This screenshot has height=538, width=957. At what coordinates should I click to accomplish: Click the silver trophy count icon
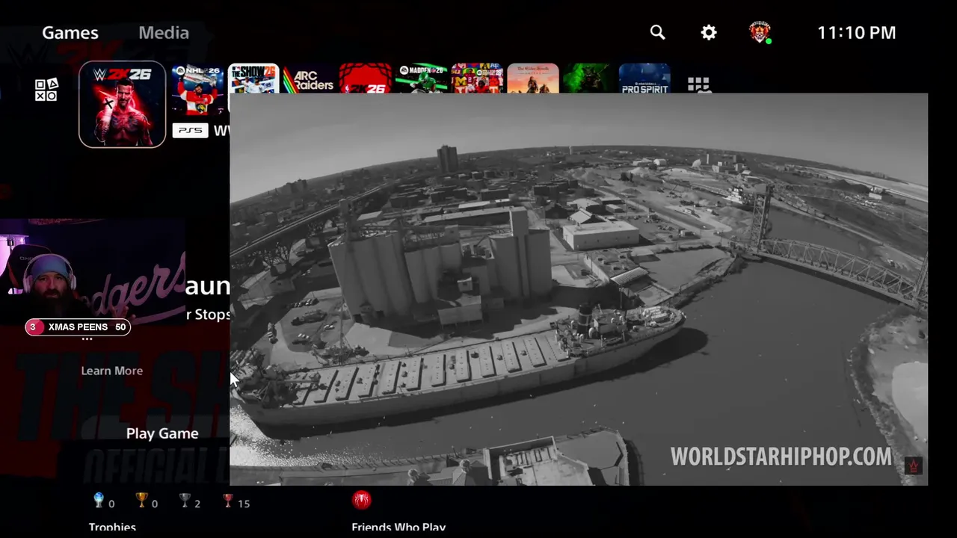pos(185,501)
